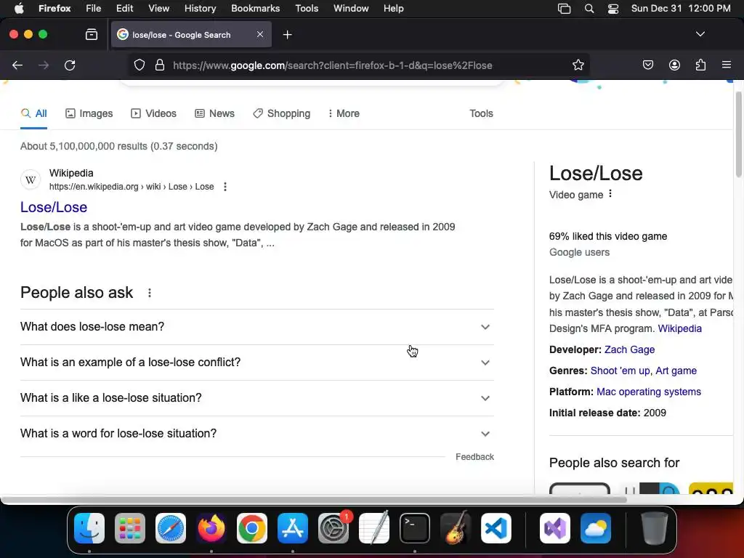Expand "What is a like a lose-lose situation?"
Screen dimensions: 744x558
257,398
